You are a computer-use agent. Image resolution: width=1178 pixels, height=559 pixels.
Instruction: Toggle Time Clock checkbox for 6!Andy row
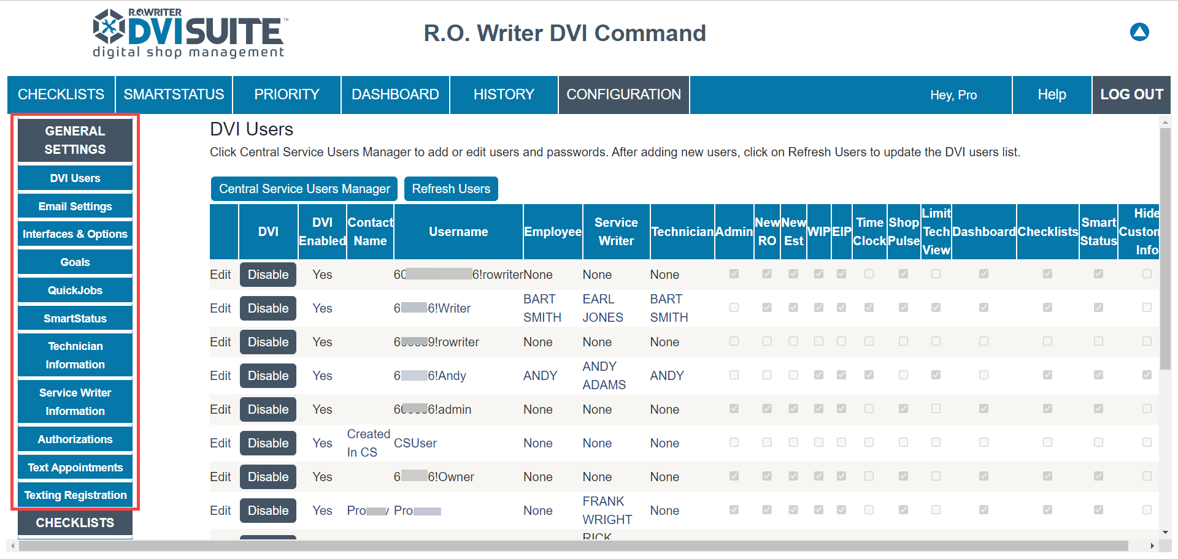(x=869, y=375)
